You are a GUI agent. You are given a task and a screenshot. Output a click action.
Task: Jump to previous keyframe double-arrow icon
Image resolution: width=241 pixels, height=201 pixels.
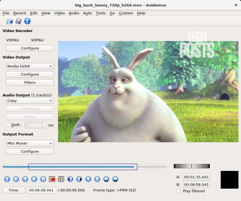click(34, 179)
